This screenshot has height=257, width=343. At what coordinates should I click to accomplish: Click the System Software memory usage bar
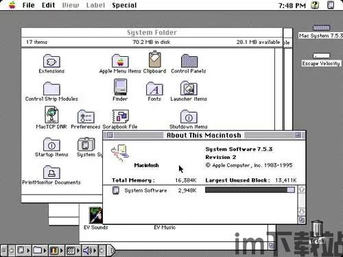point(250,190)
